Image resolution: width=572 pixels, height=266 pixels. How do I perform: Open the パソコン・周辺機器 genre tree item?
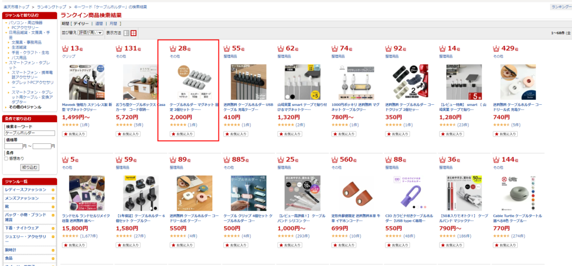coord(26,23)
